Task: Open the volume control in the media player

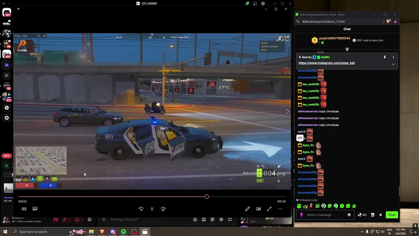Action: coord(24,209)
